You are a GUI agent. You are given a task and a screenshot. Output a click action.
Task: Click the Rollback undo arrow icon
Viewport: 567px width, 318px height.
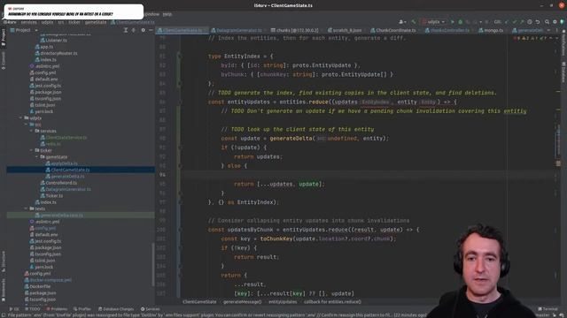[538, 22]
